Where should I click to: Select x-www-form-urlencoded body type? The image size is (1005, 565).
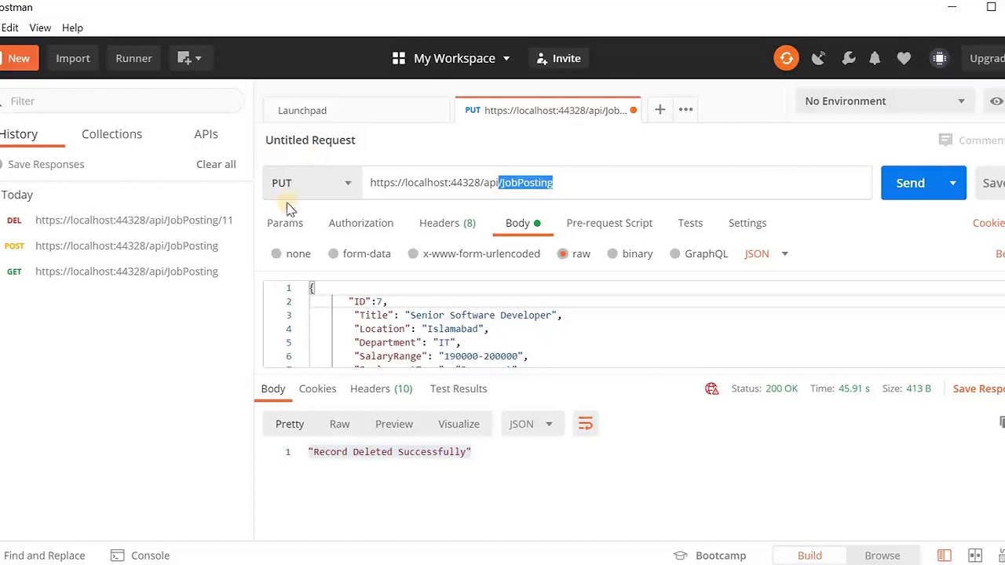pyautogui.click(x=474, y=253)
